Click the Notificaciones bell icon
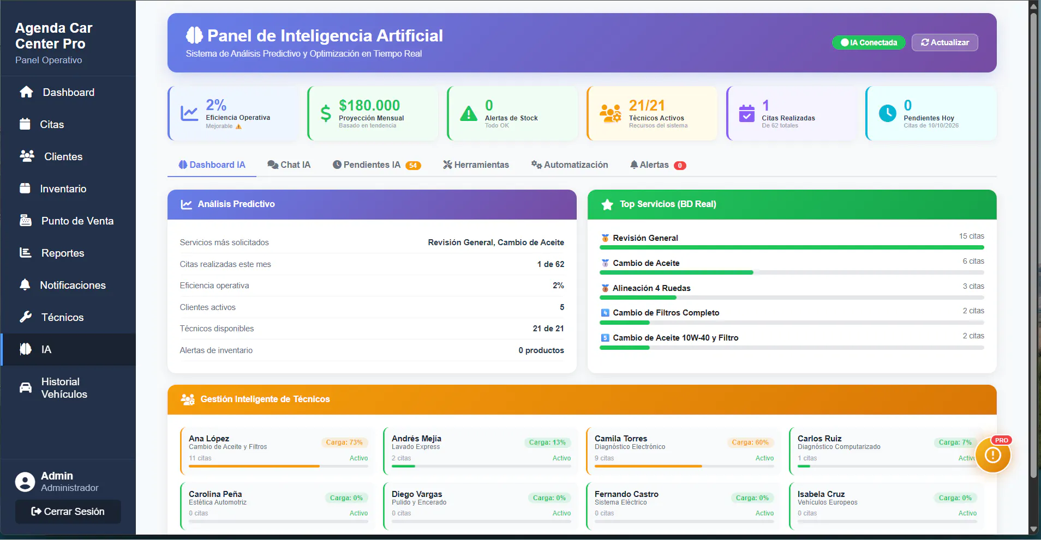1041x540 pixels. point(25,285)
